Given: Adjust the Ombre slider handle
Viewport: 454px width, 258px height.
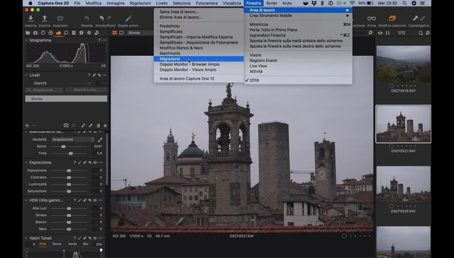Looking at the screenshot, I should click(69, 216).
